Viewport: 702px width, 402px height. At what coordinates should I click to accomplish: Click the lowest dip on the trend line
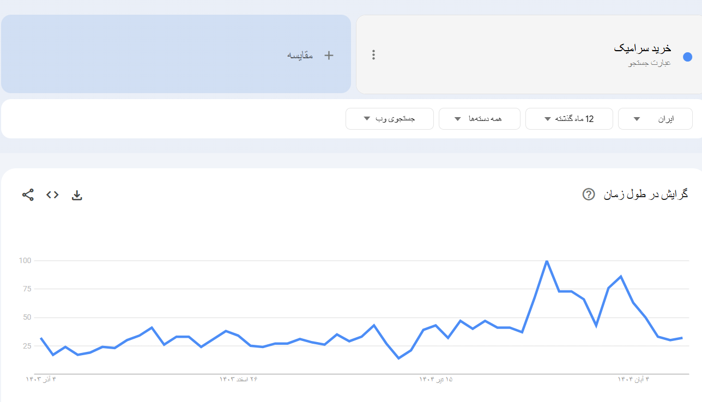coord(398,358)
